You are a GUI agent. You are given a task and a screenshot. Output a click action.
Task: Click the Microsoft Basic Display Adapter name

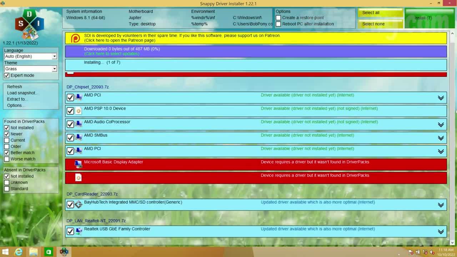tap(114, 162)
